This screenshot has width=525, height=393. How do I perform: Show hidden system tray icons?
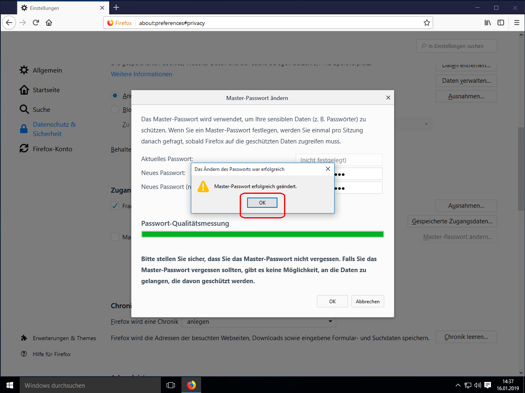point(458,385)
